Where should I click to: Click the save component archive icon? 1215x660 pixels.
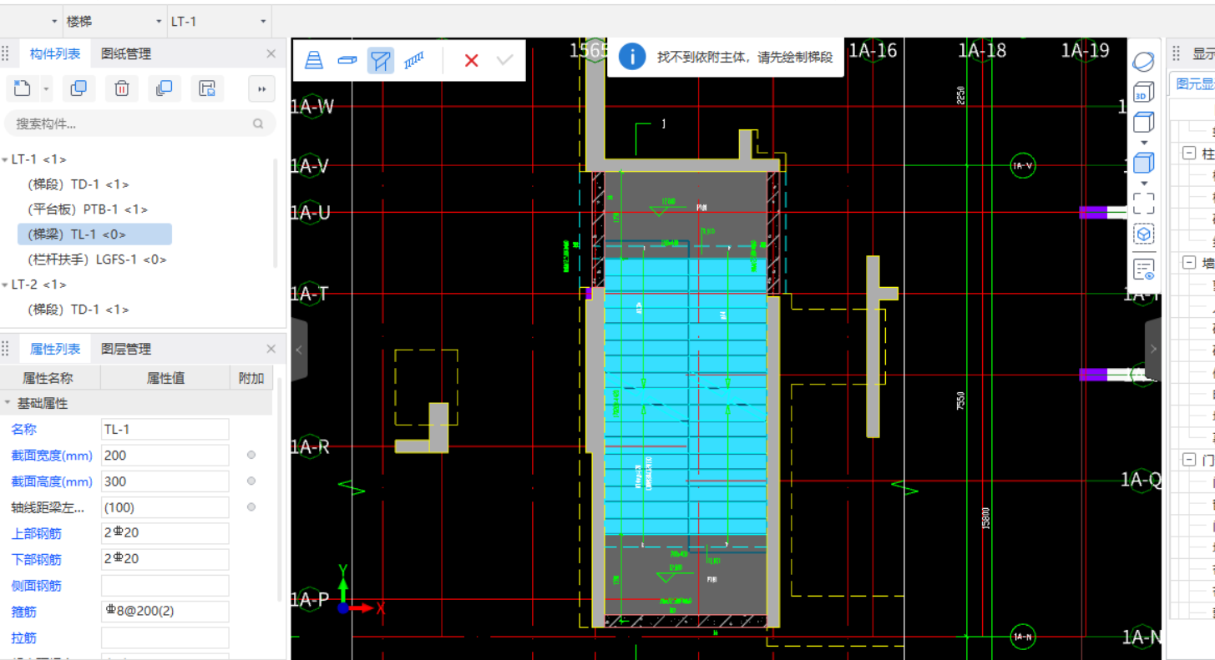click(x=208, y=88)
